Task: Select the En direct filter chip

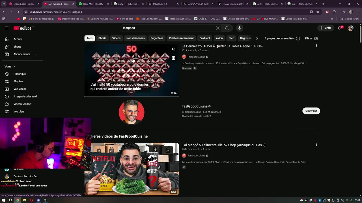Action: click(205, 38)
